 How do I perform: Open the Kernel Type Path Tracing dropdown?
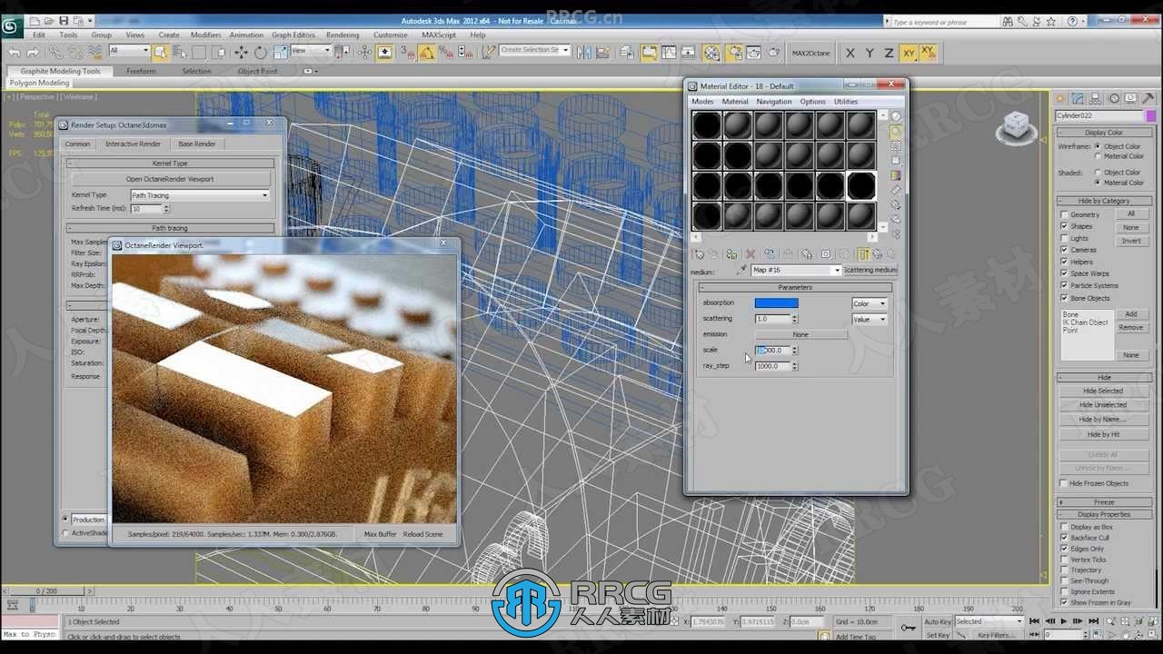200,195
